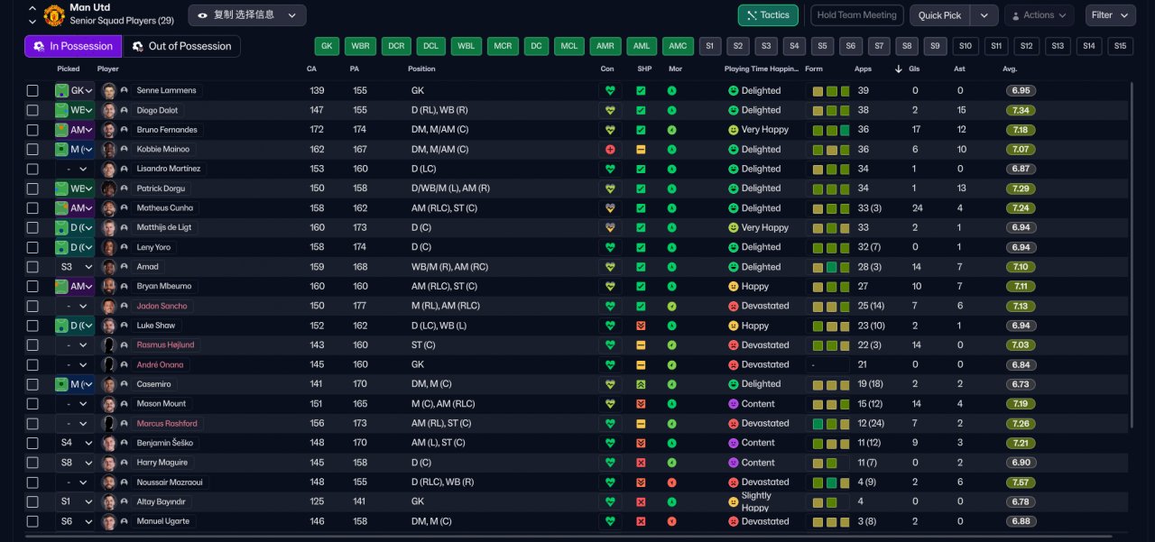Click condition heart icon for Senne Lammens
Screen dimensions: 1155x542
tap(610, 91)
